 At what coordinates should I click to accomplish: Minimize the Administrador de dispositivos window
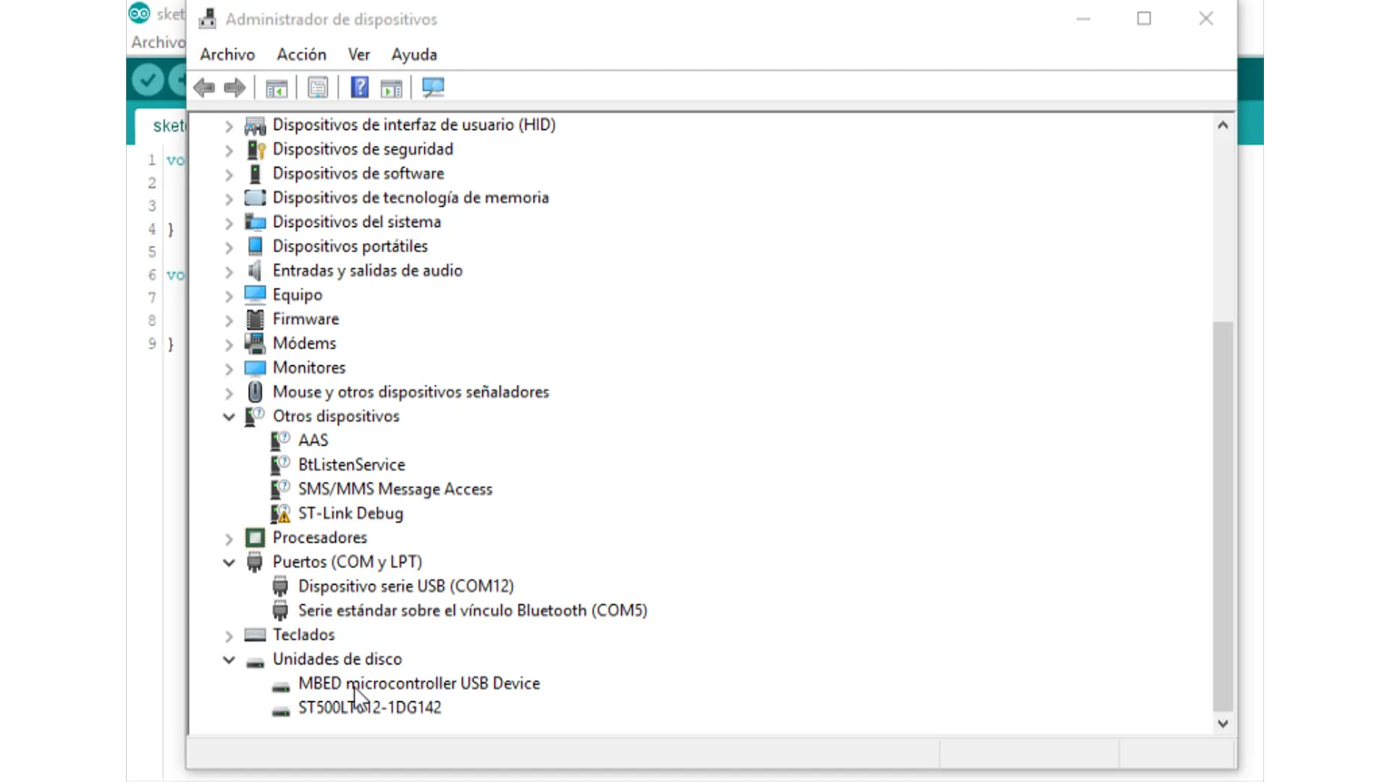(x=1083, y=19)
